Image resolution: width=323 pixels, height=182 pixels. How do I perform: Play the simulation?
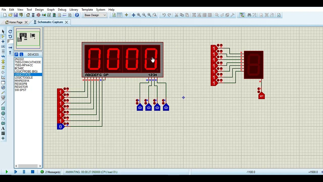[7, 172]
